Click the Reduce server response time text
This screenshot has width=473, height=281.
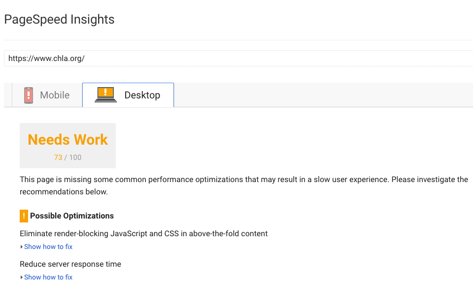point(70,264)
